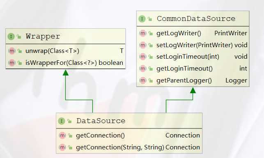The image size is (264, 158).
Task: Click the interface icon beside DataSource title
Action: click(x=62, y=121)
